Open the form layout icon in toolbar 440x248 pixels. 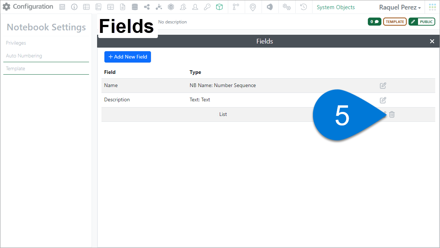pos(62,7)
